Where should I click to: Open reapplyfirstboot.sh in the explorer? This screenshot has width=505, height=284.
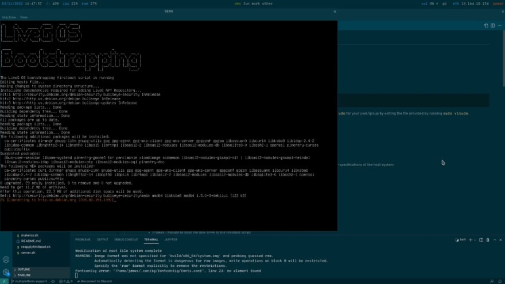pyautogui.click(x=36, y=247)
